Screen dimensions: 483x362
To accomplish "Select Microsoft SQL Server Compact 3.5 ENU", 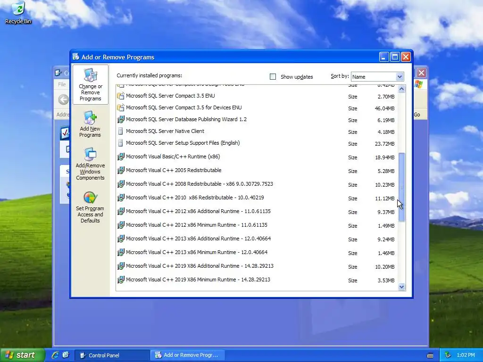I will (x=257, y=96).
